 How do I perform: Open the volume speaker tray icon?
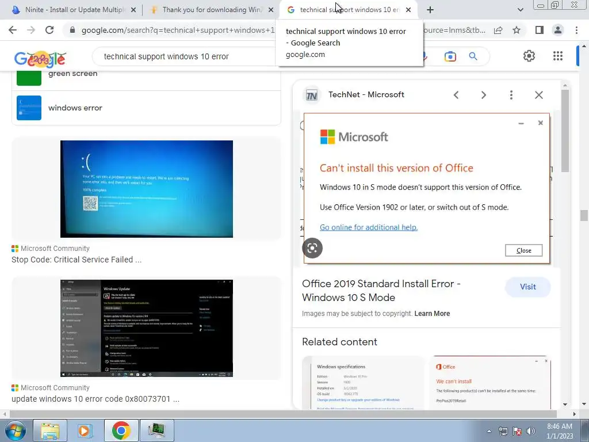(x=531, y=431)
